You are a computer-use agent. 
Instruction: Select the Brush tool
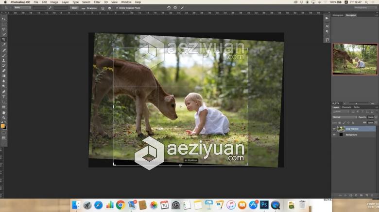(x=3, y=55)
